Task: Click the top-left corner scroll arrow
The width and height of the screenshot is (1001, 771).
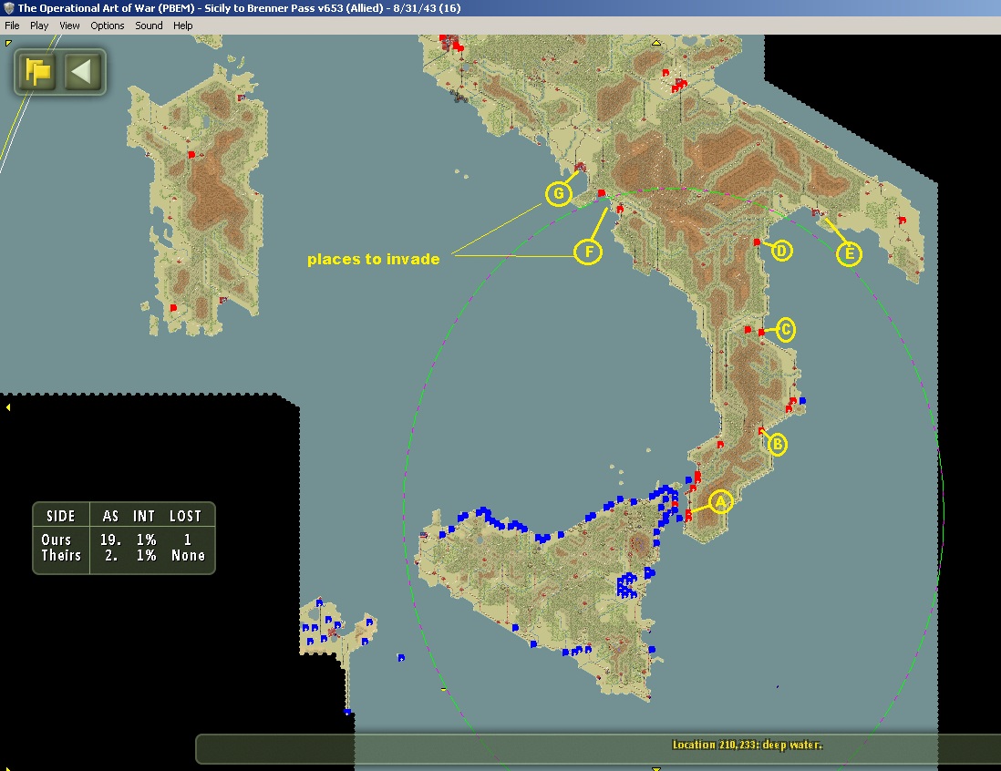Action: (x=7, y=43)
